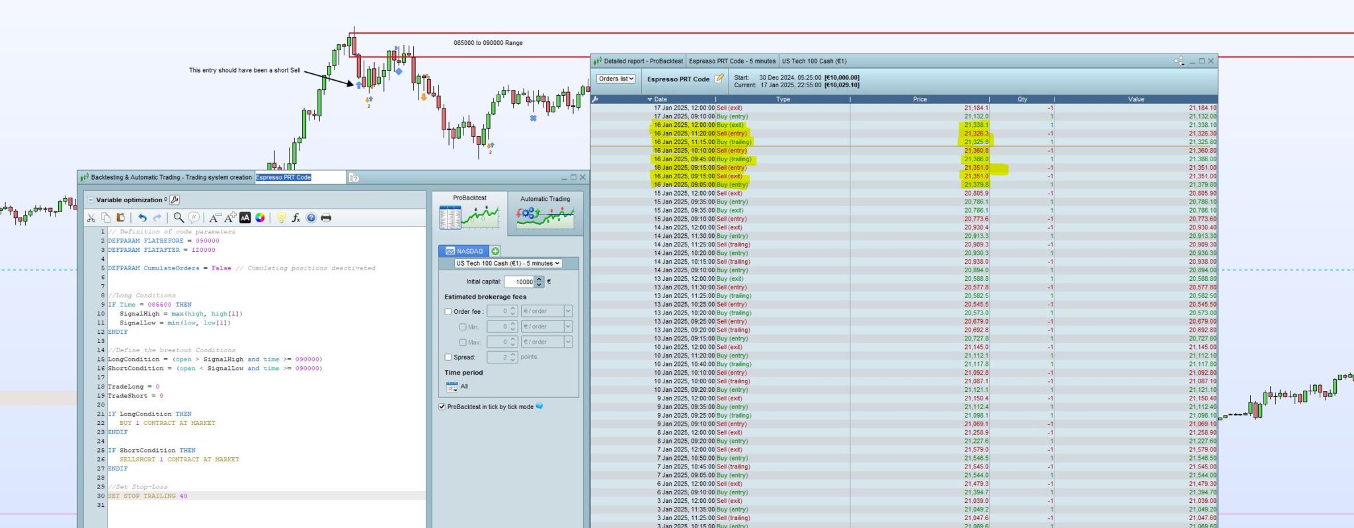Open Find with the magnifier icon

[x=179, y=217]
